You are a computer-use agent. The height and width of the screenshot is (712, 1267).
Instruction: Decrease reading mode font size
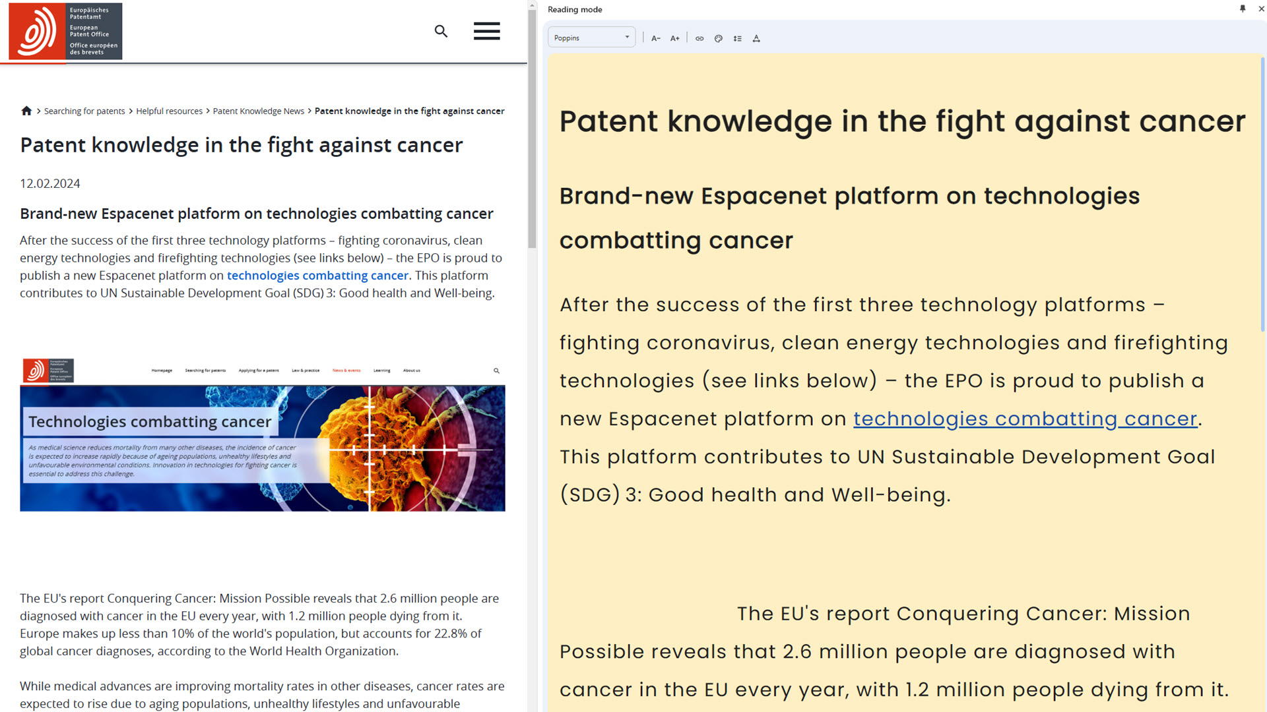(655, 38)
